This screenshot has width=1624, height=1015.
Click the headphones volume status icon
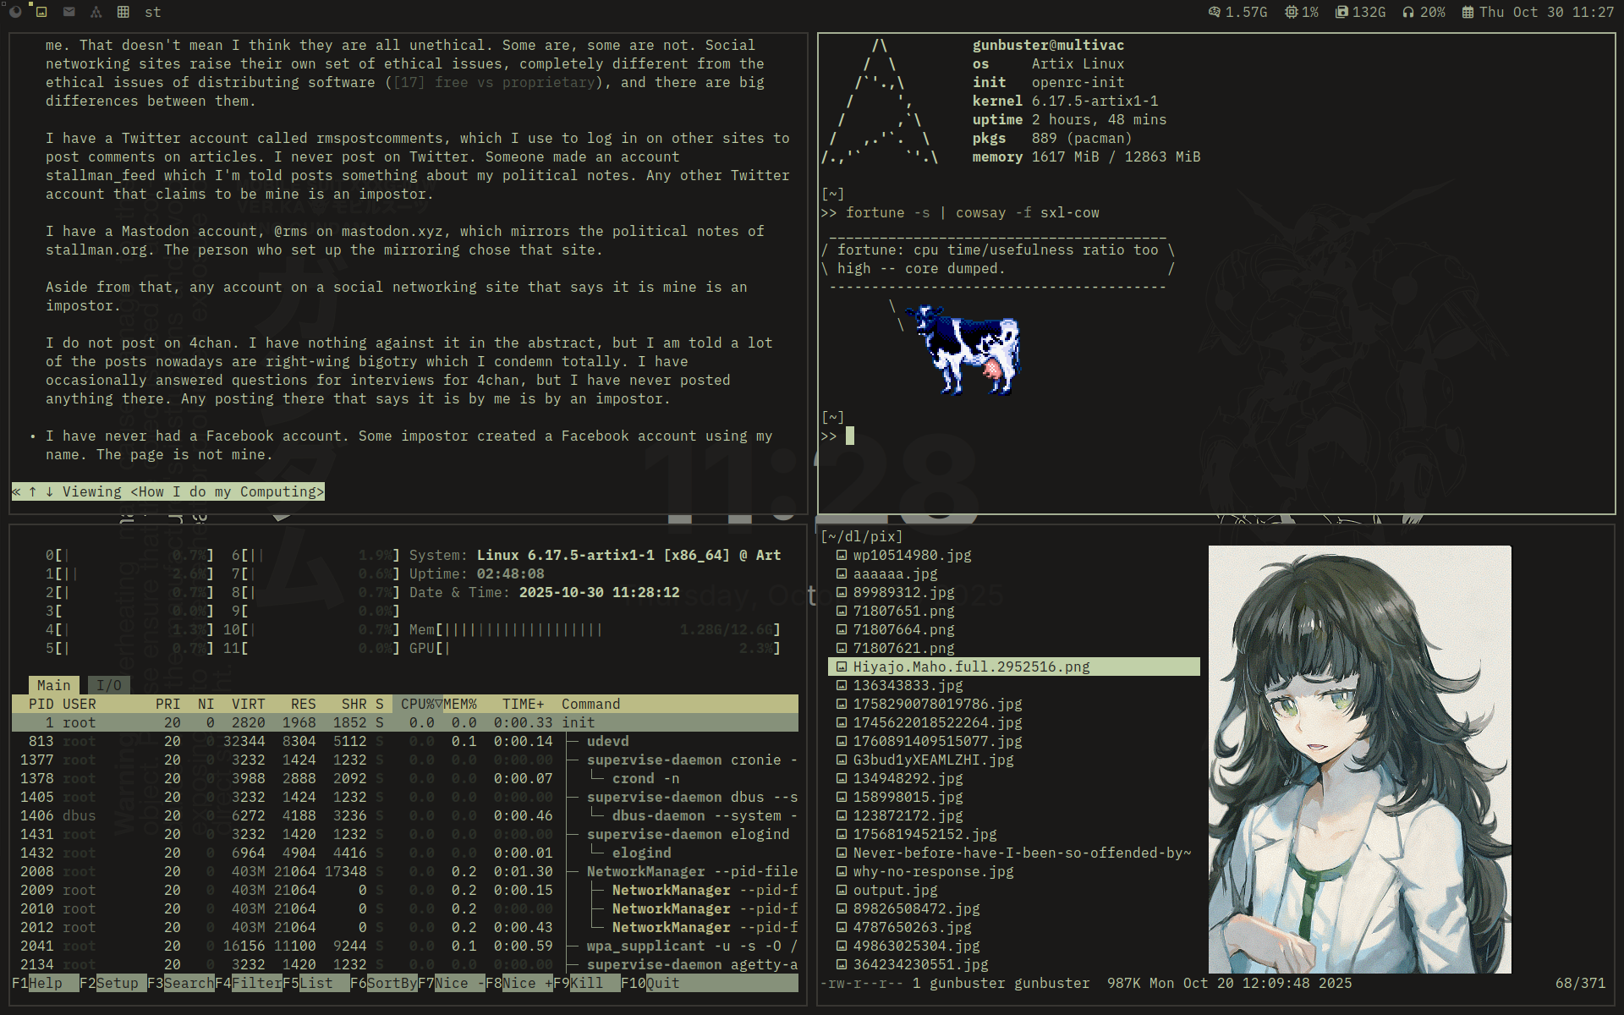1408,12
